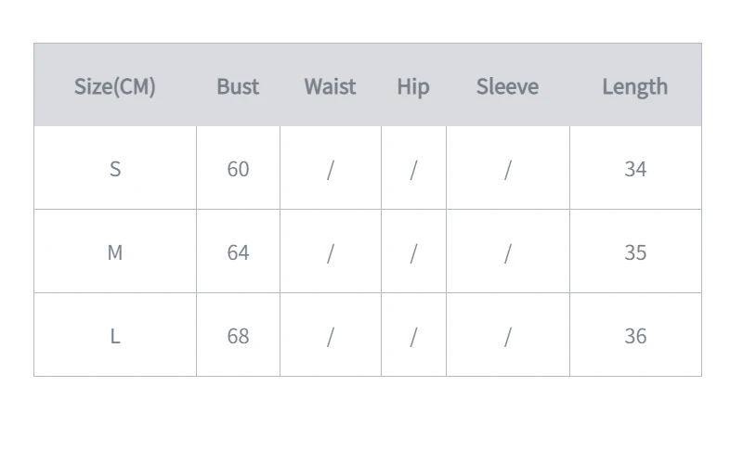
Task: Click the length value 36
Action: point(635,337)
